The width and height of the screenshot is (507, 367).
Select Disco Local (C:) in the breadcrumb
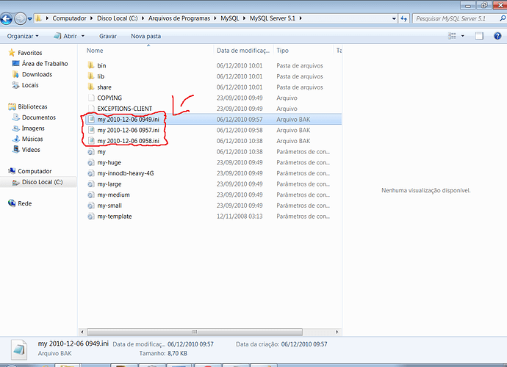117,18
